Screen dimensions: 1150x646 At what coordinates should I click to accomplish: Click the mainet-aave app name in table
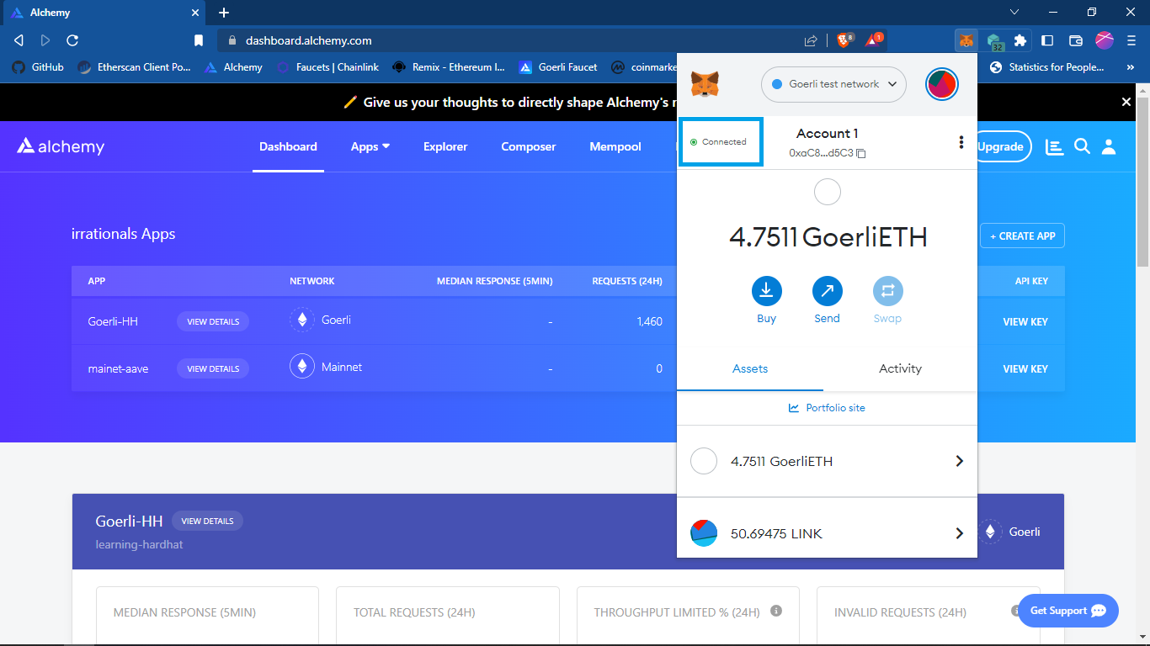click(118, 368)
